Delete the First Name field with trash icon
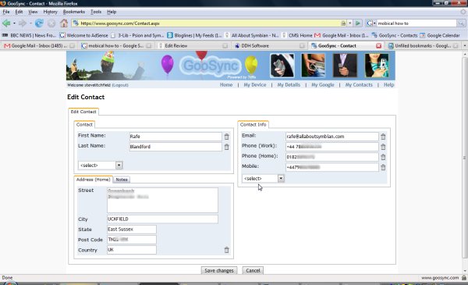This screenshot has height=285, width=468. tap(226, 137)
